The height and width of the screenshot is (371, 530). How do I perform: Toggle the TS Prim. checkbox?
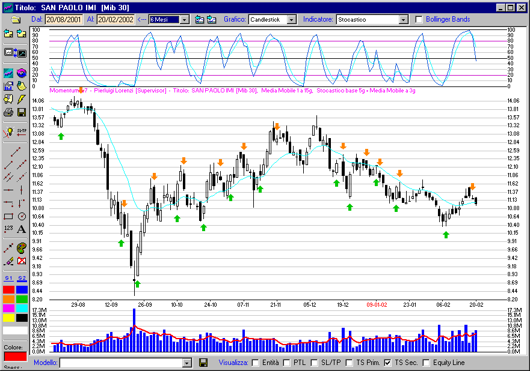(x=349, y=363)
